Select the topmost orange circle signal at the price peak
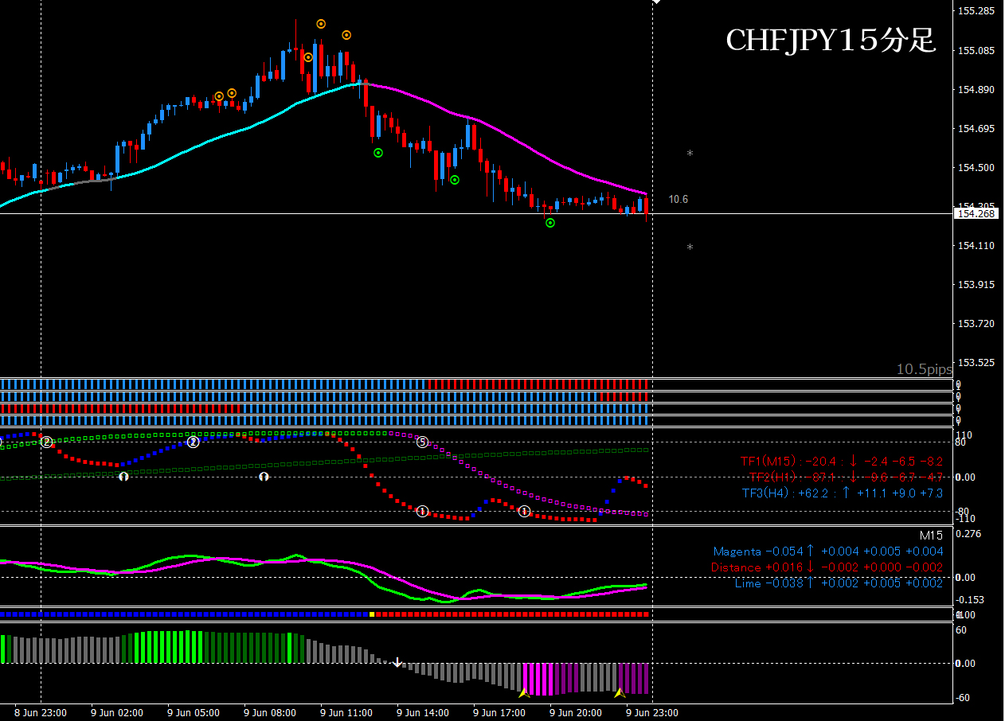 [x=321, y=24]
